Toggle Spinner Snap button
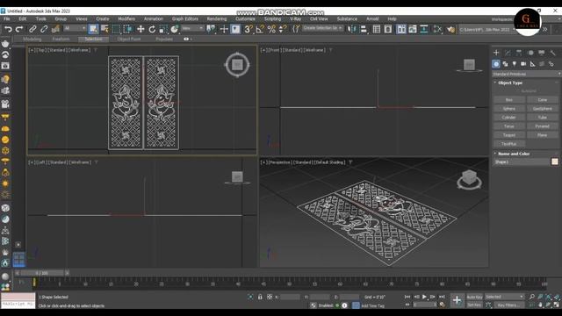The width and height of the screenshot is (562, 316). point(283,29)
